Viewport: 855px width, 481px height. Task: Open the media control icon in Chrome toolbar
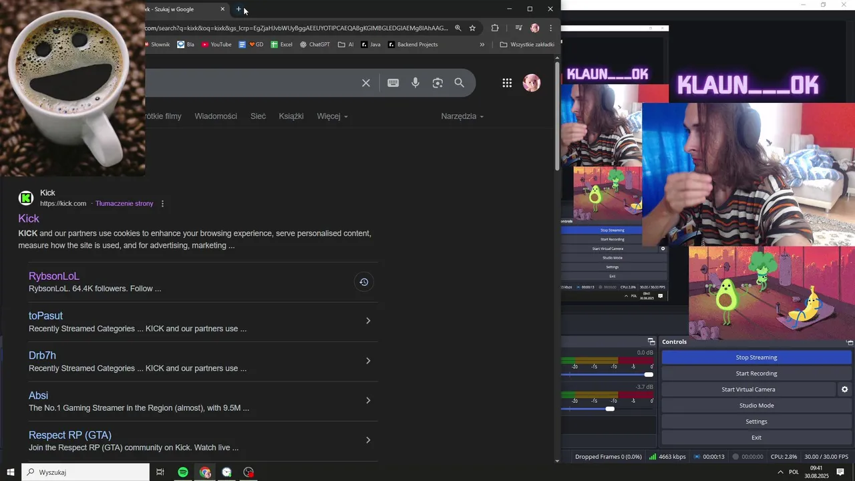point(518,28)
